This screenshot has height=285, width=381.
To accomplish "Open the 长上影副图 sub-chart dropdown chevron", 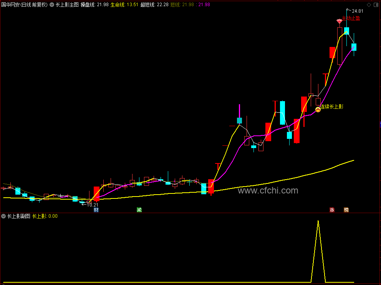I will [3, 216].
